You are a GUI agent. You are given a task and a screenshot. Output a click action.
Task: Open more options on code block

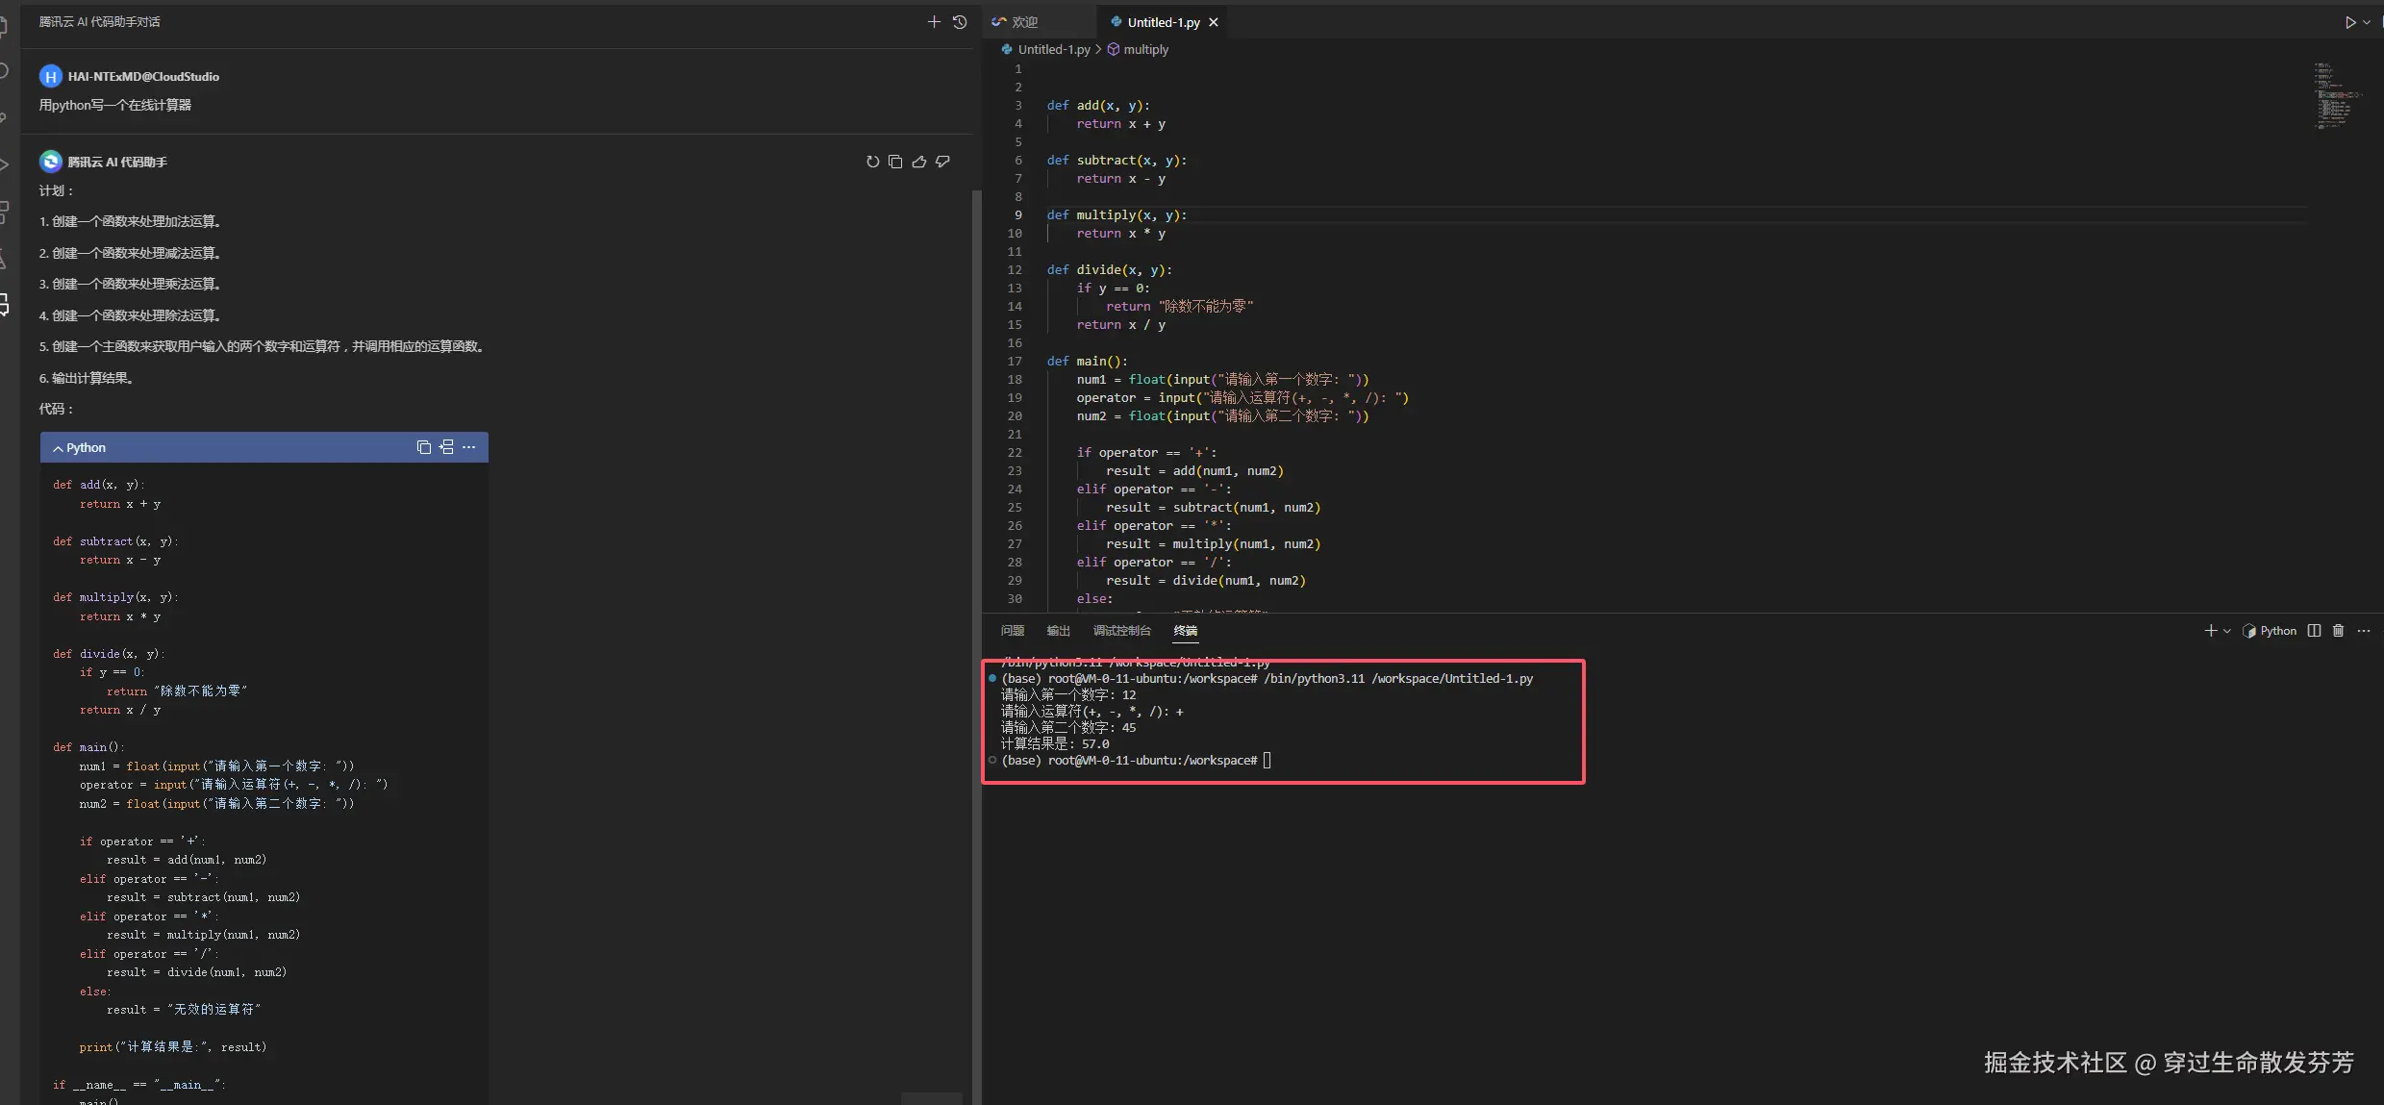tap(469, 447)
